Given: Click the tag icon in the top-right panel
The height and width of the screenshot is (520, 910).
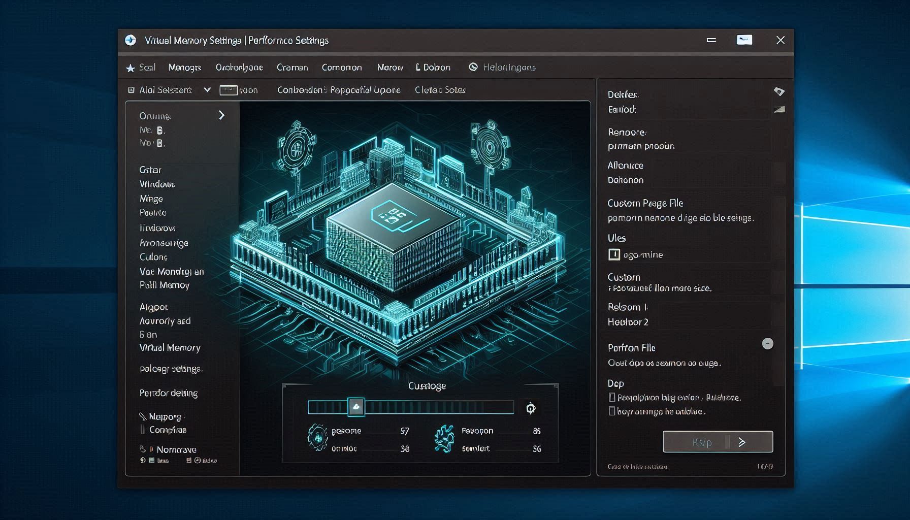Looking at the screenshot, I should tap(778, 92).
